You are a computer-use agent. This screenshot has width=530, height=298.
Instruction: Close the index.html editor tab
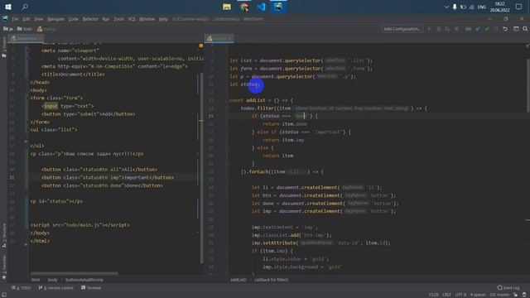(x=41, y=39)
